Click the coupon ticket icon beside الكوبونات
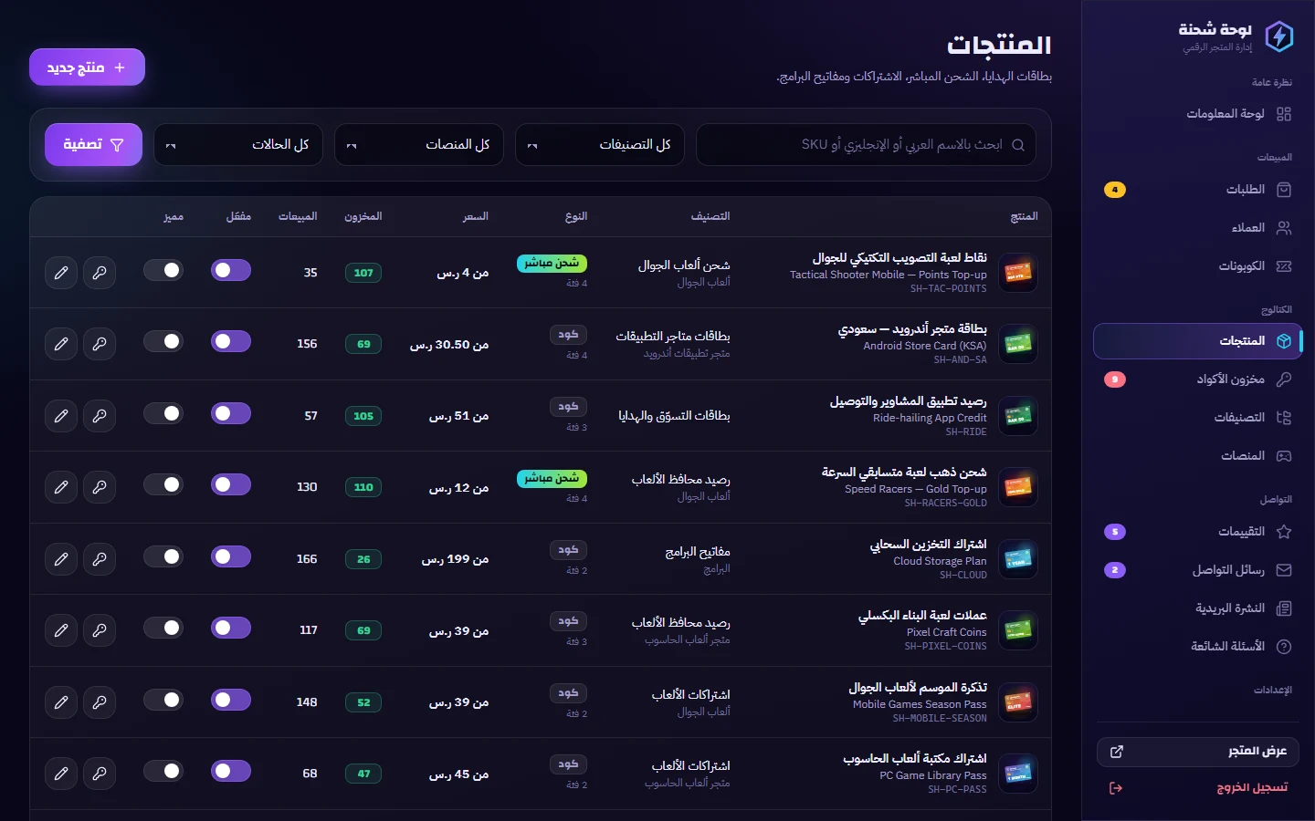 [x=1284, y=266]
